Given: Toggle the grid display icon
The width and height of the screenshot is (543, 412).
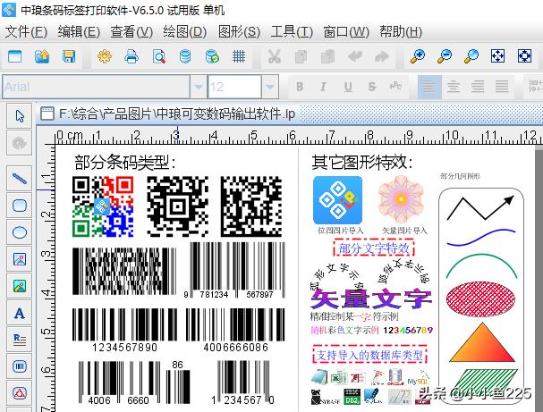Looking at the screenshot, I should (x=239, y=56).
